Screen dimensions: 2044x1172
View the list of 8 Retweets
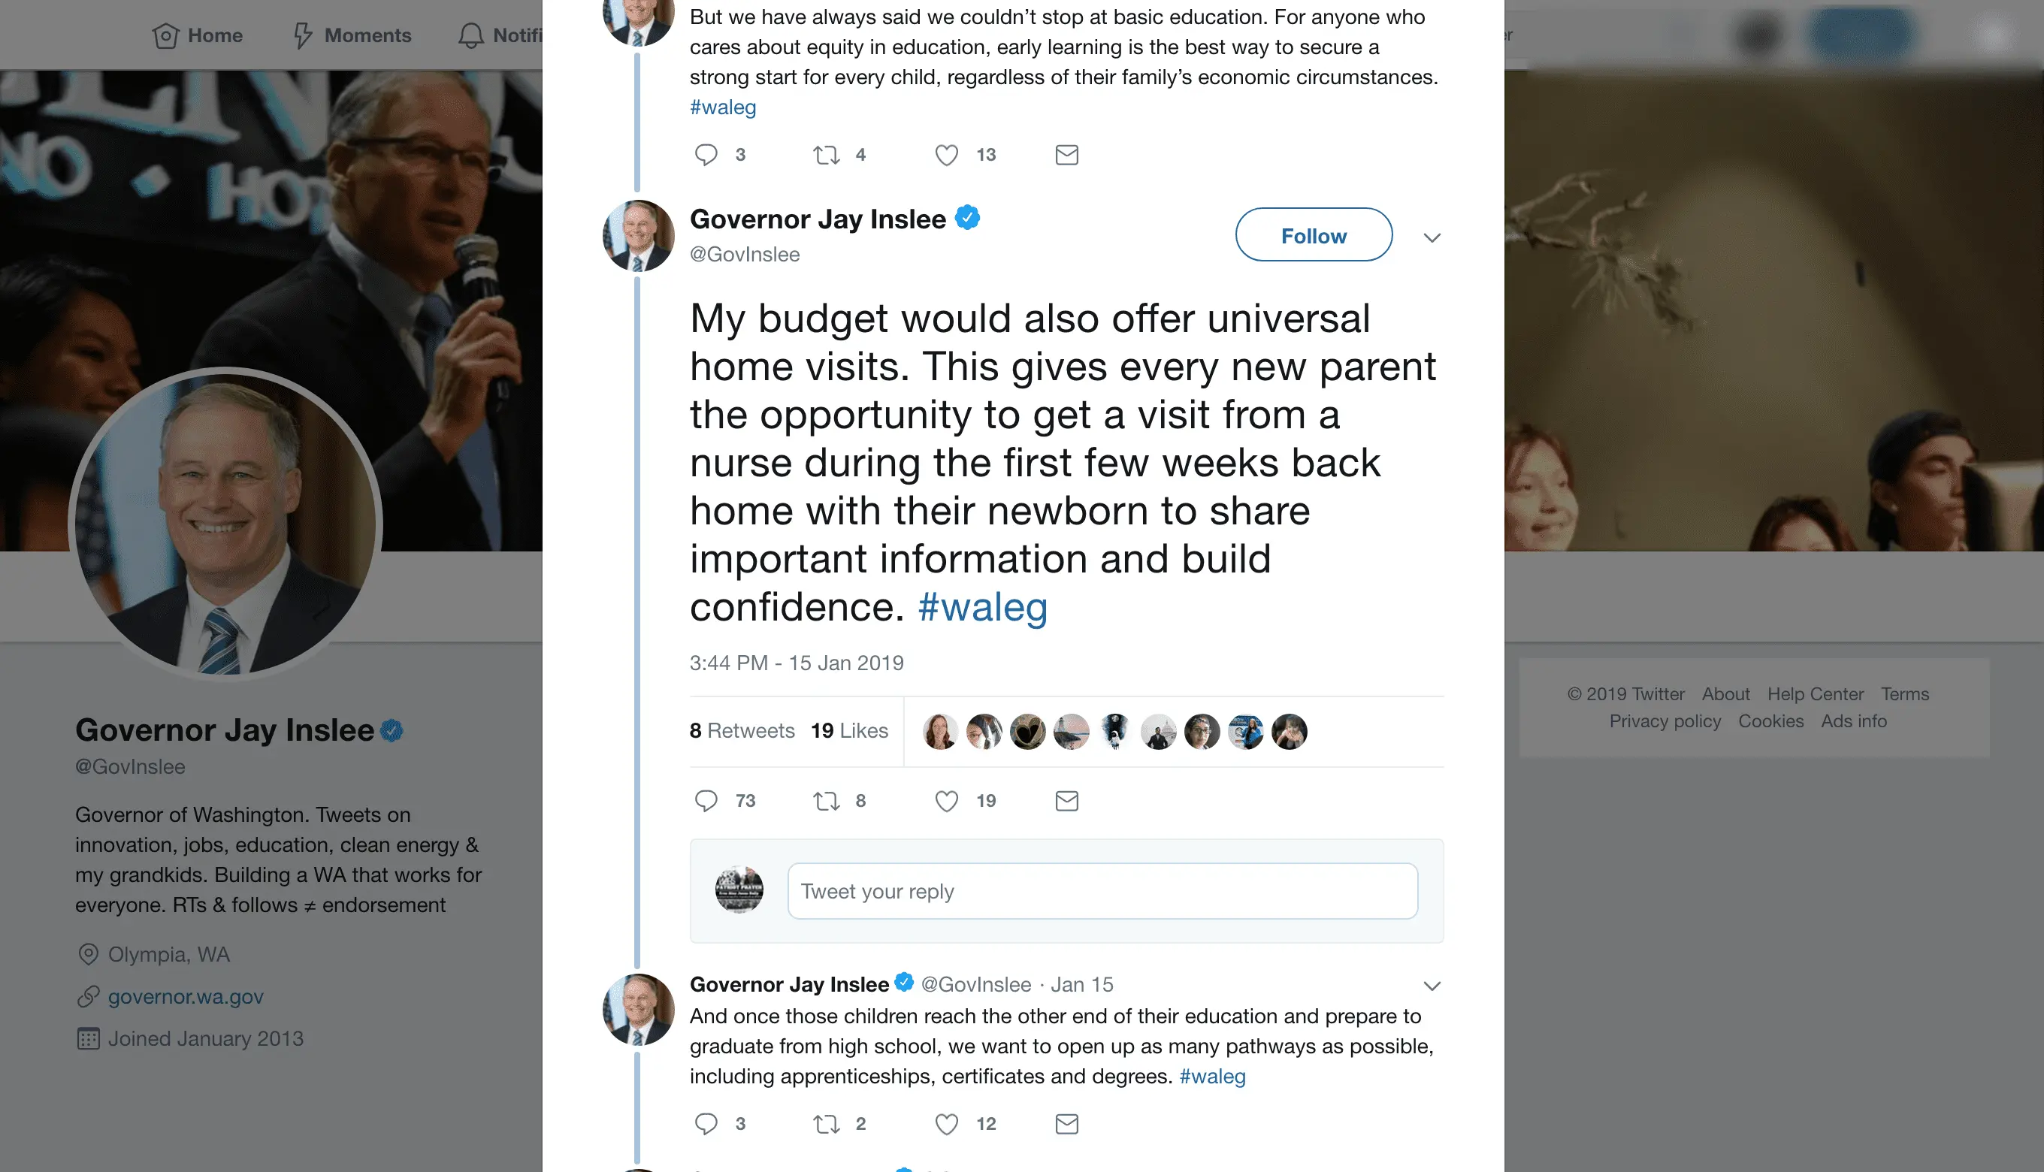click(742, 731)
